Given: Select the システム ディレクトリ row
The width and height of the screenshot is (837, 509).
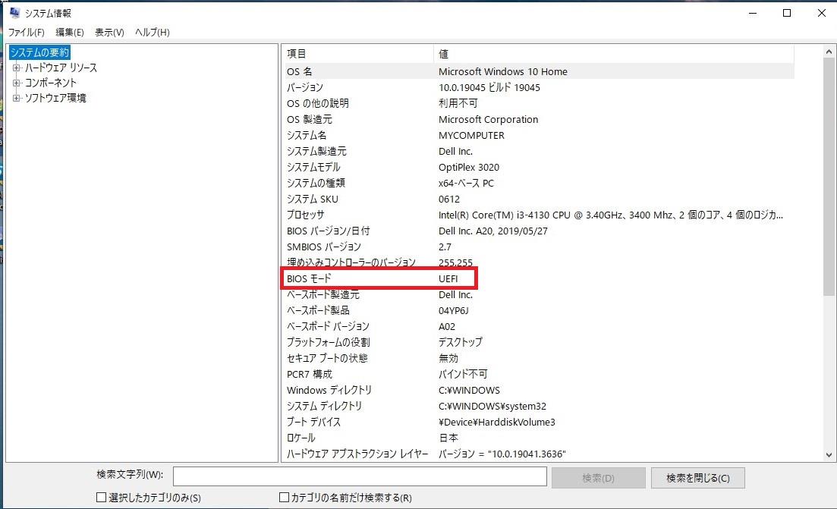Looking at the screenshot, I should coord(538,406).
